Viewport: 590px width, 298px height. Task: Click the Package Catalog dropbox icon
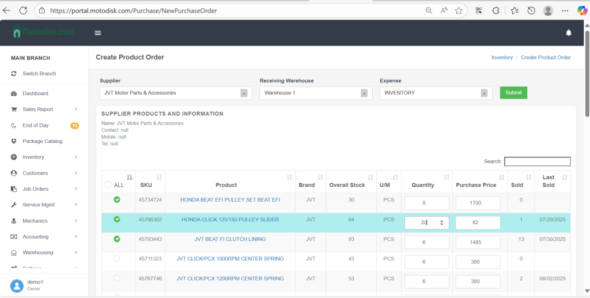tap(14, 141)
